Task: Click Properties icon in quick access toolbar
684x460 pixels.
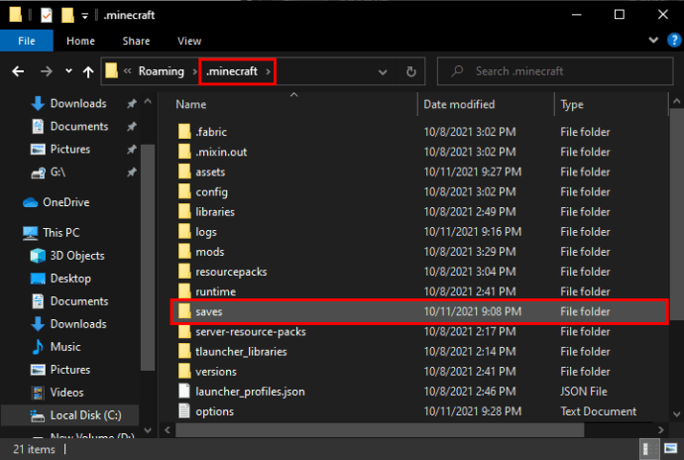Action: [47, 15]
